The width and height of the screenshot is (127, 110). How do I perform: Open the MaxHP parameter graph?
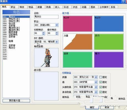pyautogui.click(x=77, y=24)
